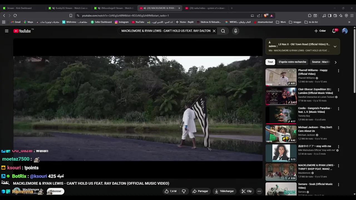Open the music note playlist icon in toolbar

324,16
